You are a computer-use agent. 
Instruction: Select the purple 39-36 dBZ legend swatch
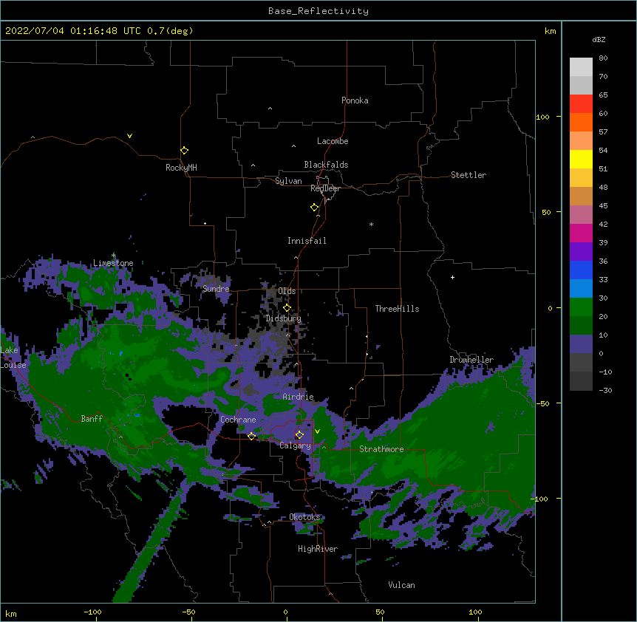point(581,251)
